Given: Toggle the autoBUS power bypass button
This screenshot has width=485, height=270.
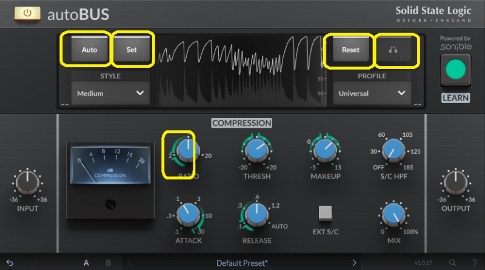Looking at the screenshot, I should [x=27, y=13].
